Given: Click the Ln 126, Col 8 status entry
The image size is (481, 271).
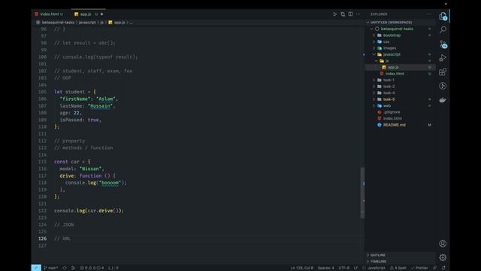Looking at the screenshot, I should click(302, 268).
